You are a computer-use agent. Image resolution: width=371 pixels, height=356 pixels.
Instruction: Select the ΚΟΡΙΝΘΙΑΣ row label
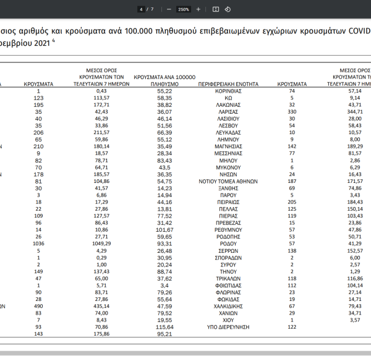228,91
